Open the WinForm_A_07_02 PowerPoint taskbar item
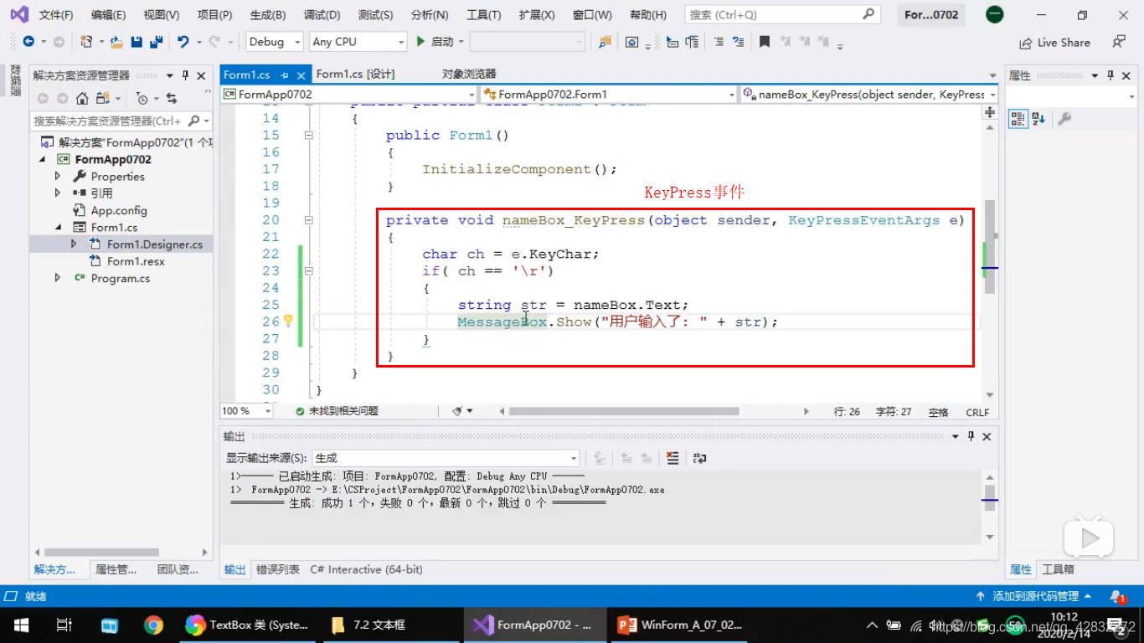The image size is (1144, 643). pos(680,625)
